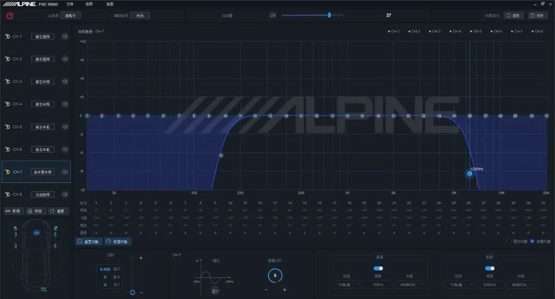Click the 重置均衡 reset EQ button
The height and width of the screenshot is (299, 555).
89,241
